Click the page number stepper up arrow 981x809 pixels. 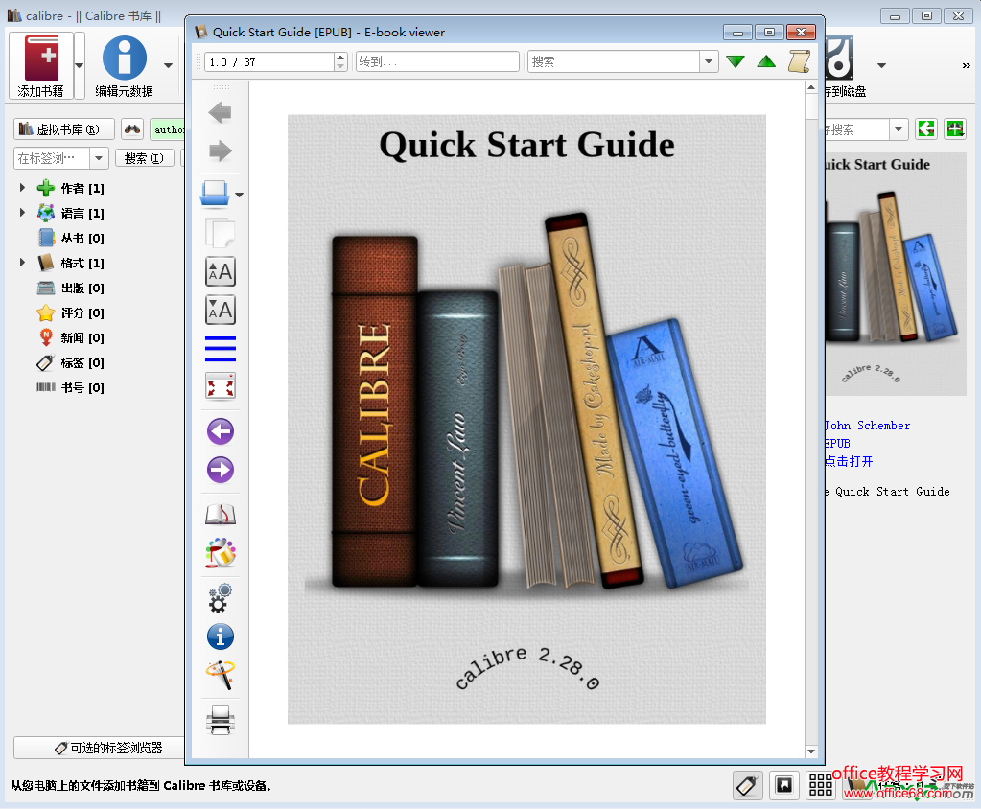[x=340, y=57]
